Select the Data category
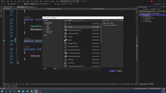Image resolution: width=166 pixels, height=93 pixels. pyautogui.click(x=48, y=26)
